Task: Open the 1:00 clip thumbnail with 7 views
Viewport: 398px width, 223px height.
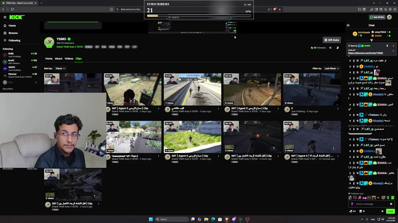Action: coord(192,90)
